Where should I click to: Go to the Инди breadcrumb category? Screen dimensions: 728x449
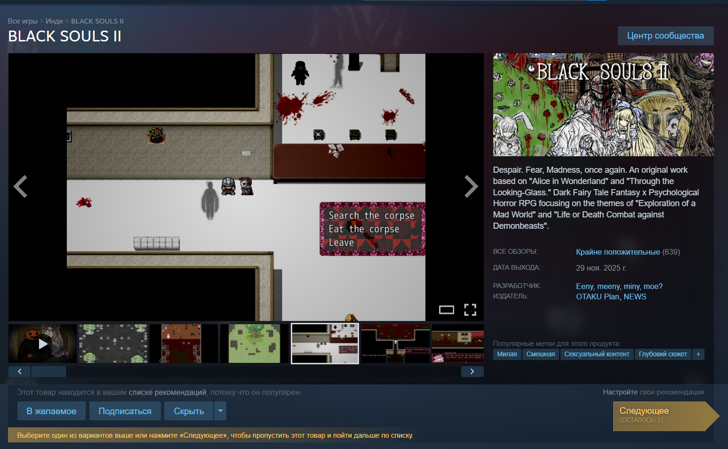click(x=54, y=21)
